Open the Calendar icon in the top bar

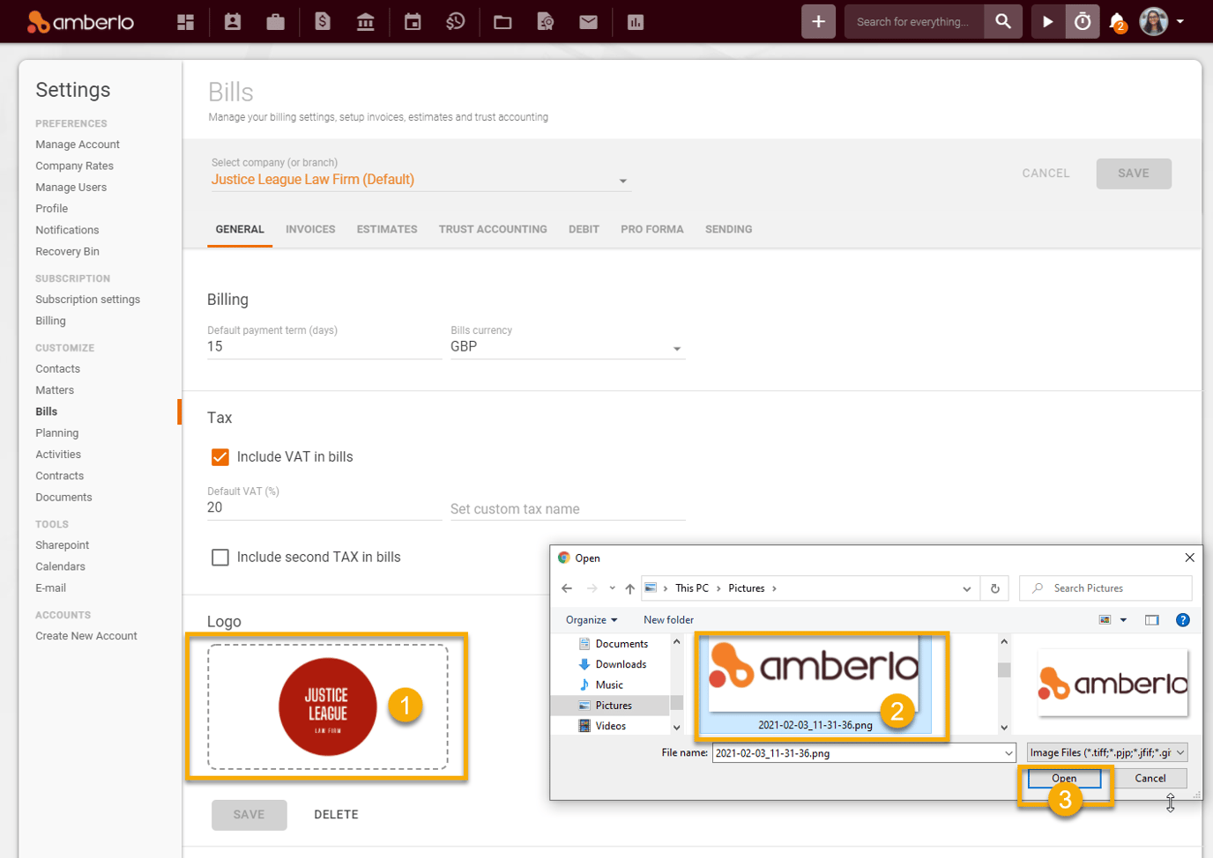coord(412,21)
